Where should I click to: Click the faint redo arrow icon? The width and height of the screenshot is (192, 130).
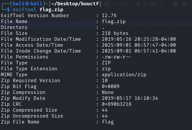click(x=124, y=4)
